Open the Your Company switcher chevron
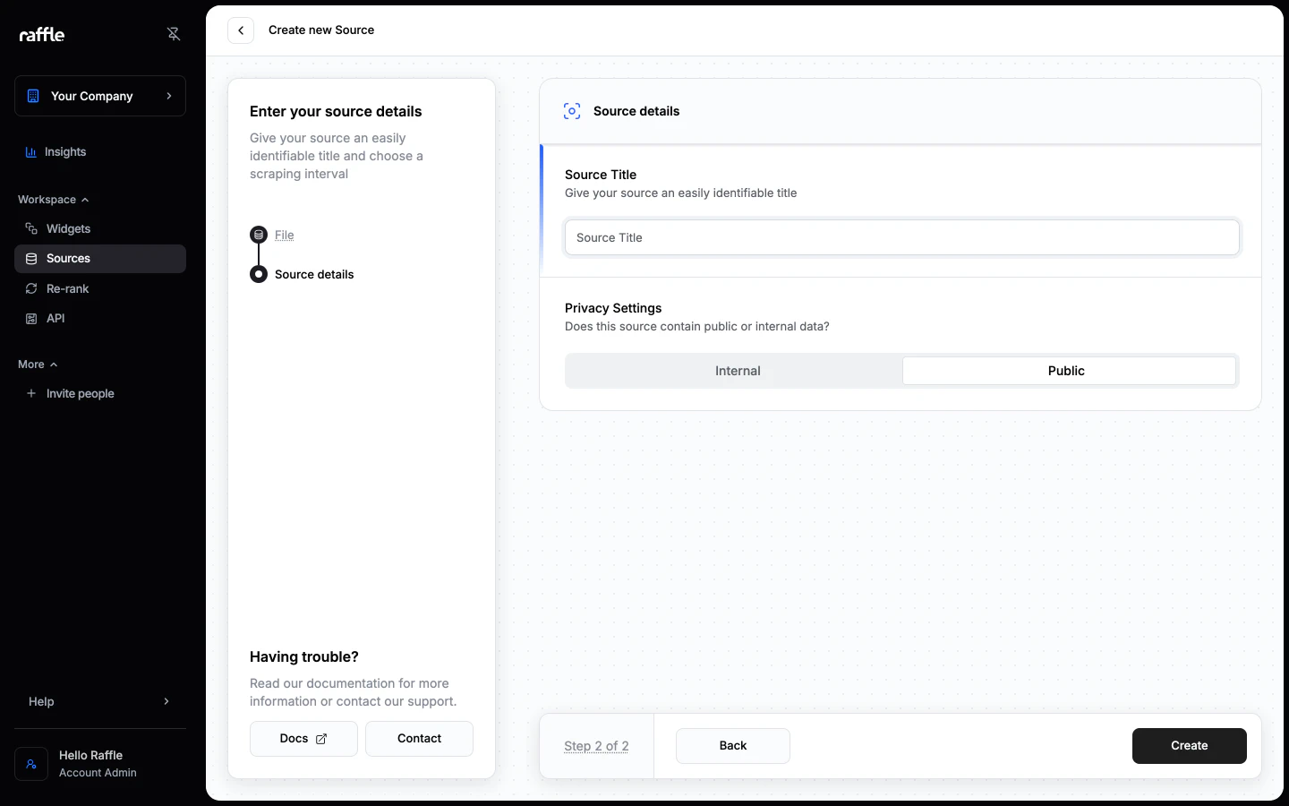The height and width of the screenshot is (806, 1289). click(x=169, y=96)
